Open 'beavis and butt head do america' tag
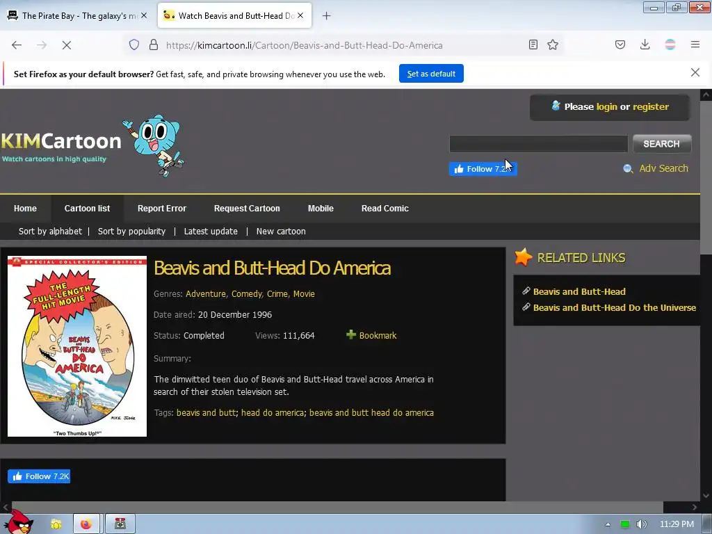 point(371,413)
